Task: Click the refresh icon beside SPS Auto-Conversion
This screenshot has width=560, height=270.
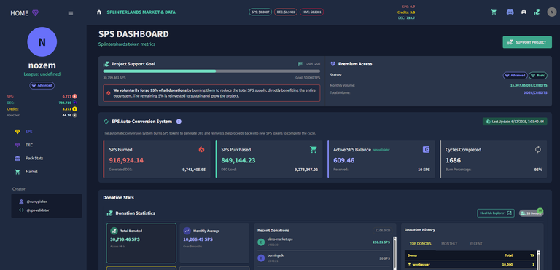Action: tap(106, 122)
